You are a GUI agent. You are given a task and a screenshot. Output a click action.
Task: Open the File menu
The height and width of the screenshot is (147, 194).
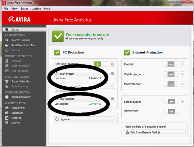(6, 9)
